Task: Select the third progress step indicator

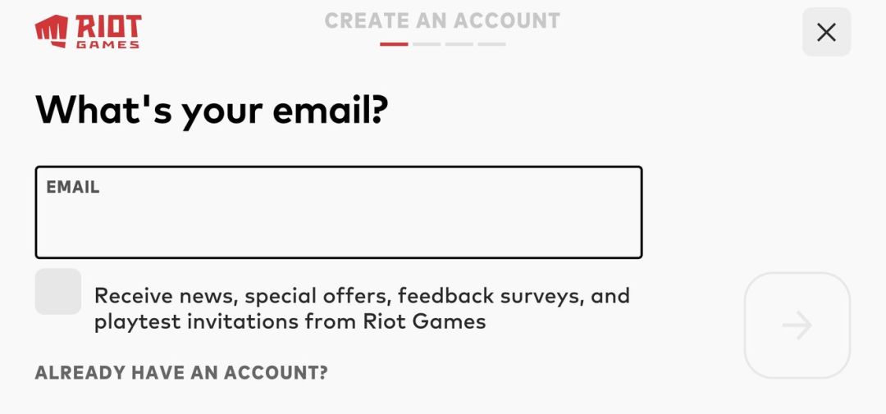Action: [459, 44]
